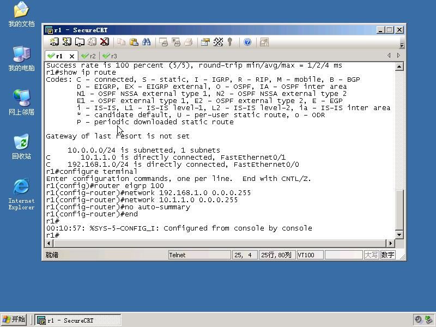
Task: Click the 192.168.1.0/24 connected route line
Action: pos(172,165)
